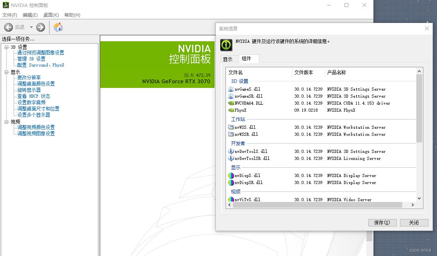Maximize the NVIDIA 控制面板 window
The image size is (437, 256).
coord(346,5)
